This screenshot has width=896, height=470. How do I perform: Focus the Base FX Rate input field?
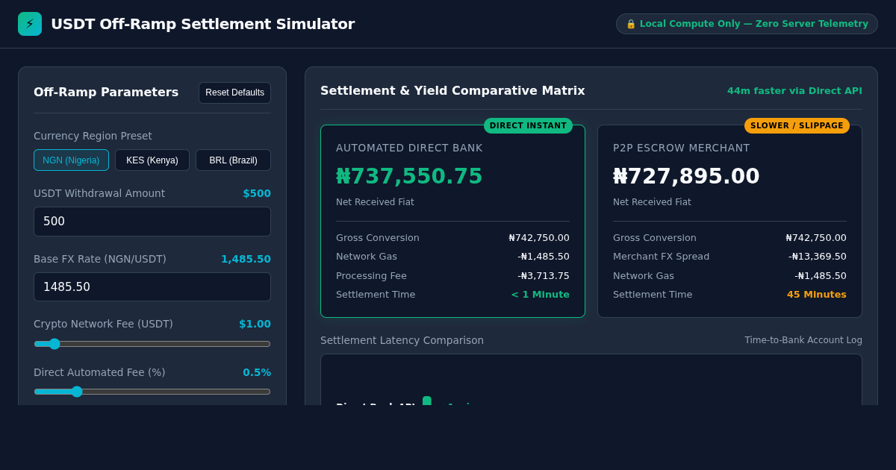click(152, 286)
